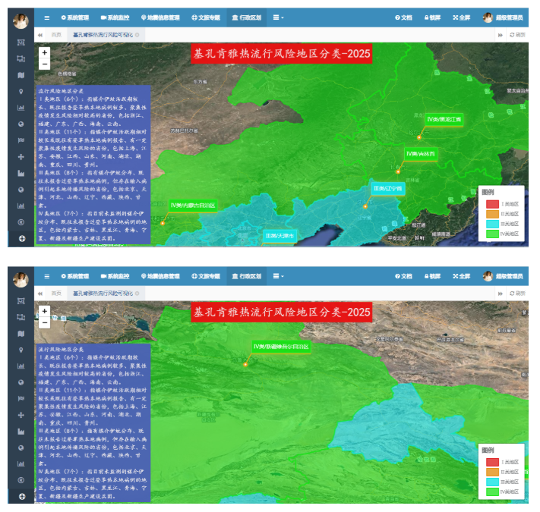Open registered-mark sidebar icon in upper window
The image size is (540, 512).
click(x=21, y=222)
